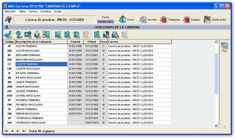Click the F.Final column header
235x138 pixels.
click(x=92, y=42)
